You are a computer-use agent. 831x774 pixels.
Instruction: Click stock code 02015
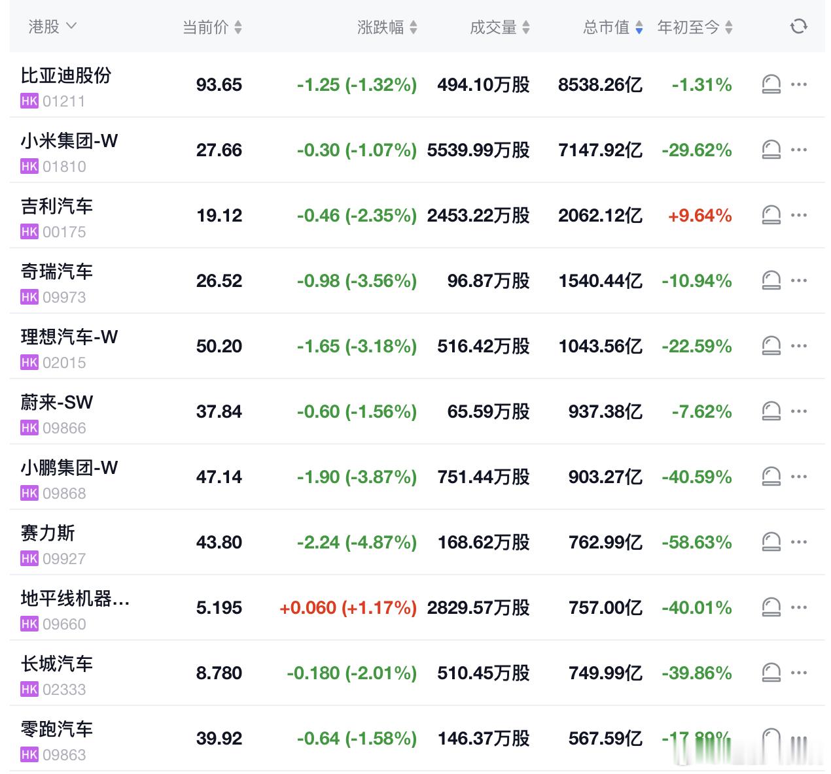coord(64,363)
